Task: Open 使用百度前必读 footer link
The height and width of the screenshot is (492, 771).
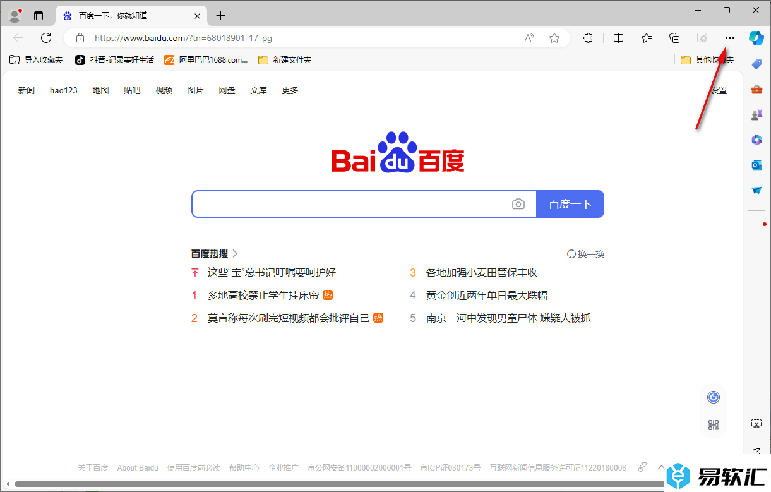Action: click(x=194, y=468)
